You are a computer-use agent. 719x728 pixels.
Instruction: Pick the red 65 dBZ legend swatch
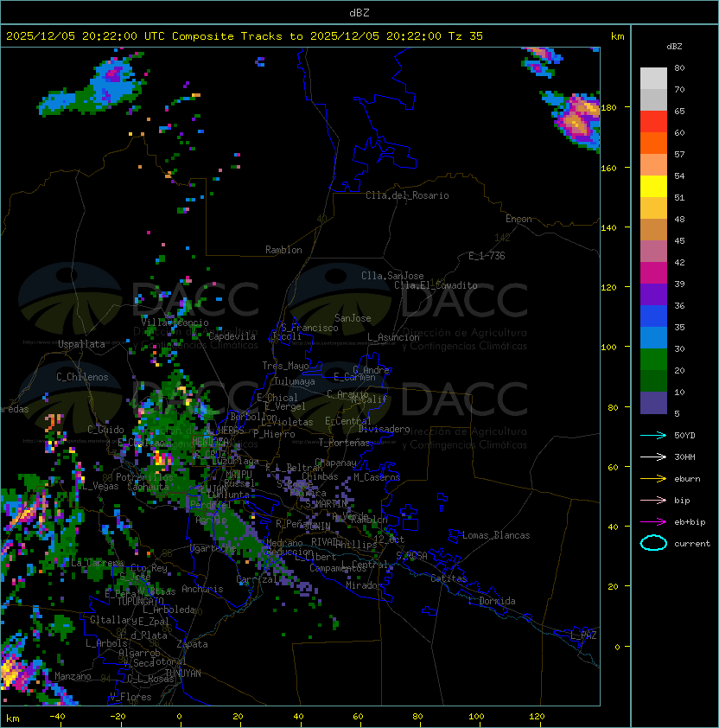click(x=653, y=122)
